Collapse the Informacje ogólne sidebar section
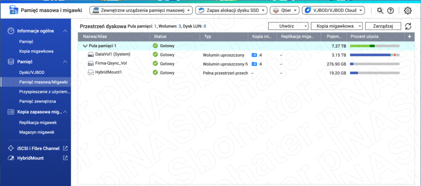Screen dimensions: 421x186 pyautogui.click(x=65, y=31)
